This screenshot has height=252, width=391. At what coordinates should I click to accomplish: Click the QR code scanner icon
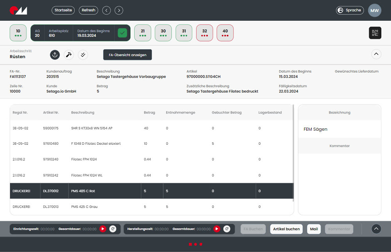pos(375,33)
